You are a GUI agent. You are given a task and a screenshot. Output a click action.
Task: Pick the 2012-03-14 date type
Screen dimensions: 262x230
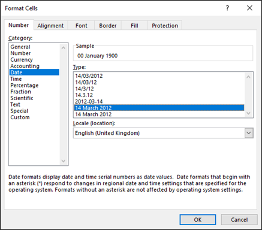pos(89,101)
